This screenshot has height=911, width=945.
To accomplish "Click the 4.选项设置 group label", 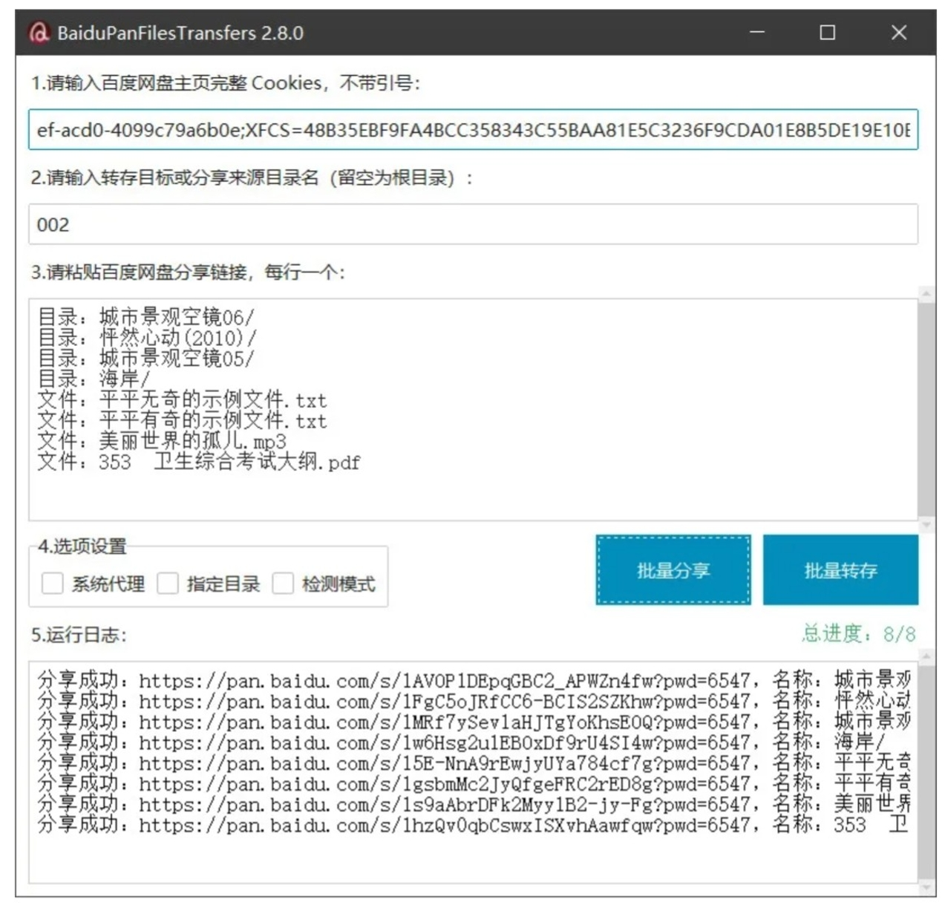I will tap(82, 547).
